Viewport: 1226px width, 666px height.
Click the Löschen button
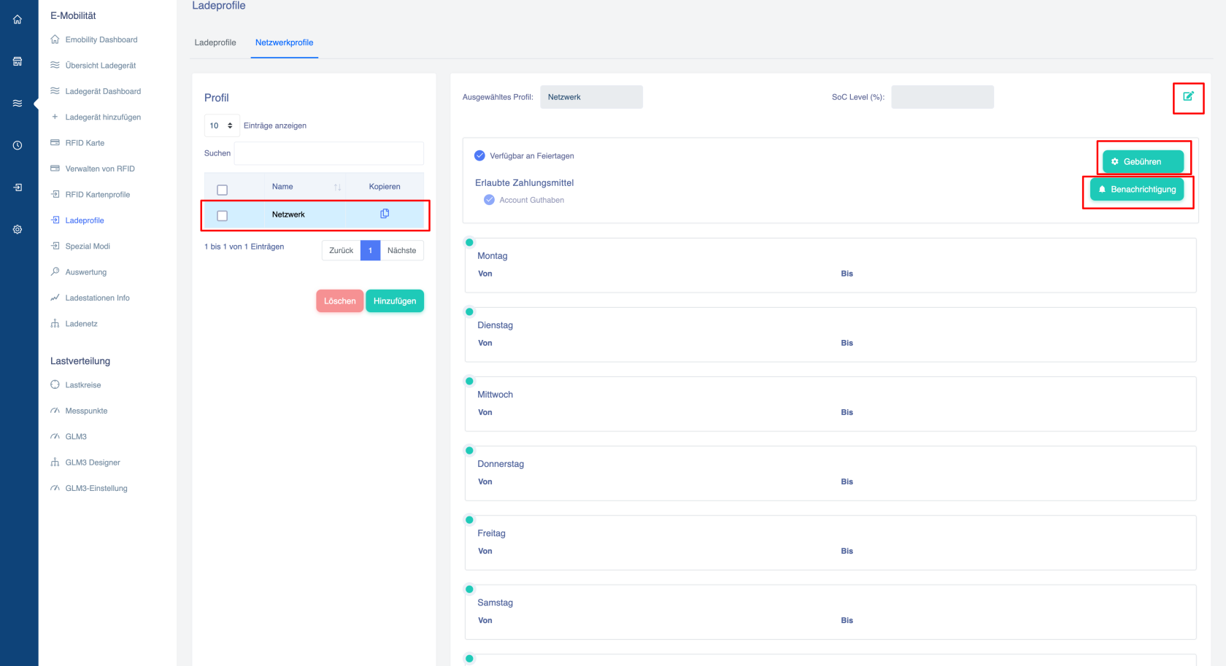[339, 301]
